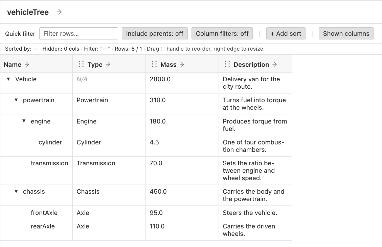Open the Shown columns menu
Viewport: 382px width, 247px height.
tap(346, 33)
